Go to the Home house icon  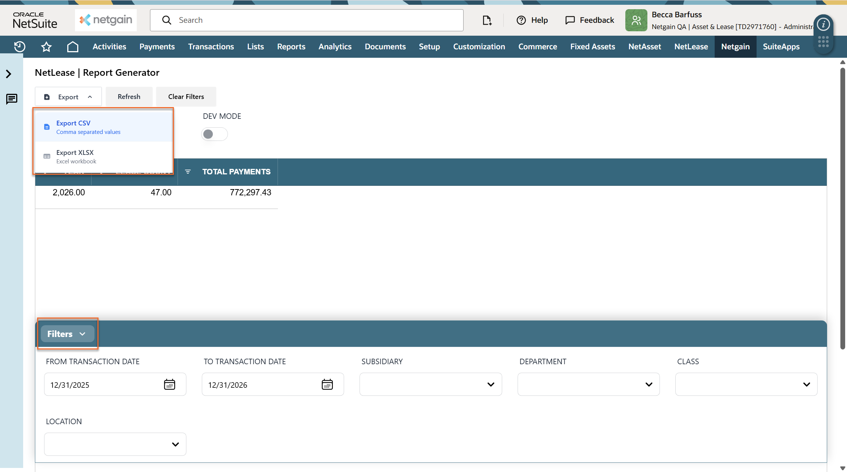pyautogui.click(x=73, y=47)
